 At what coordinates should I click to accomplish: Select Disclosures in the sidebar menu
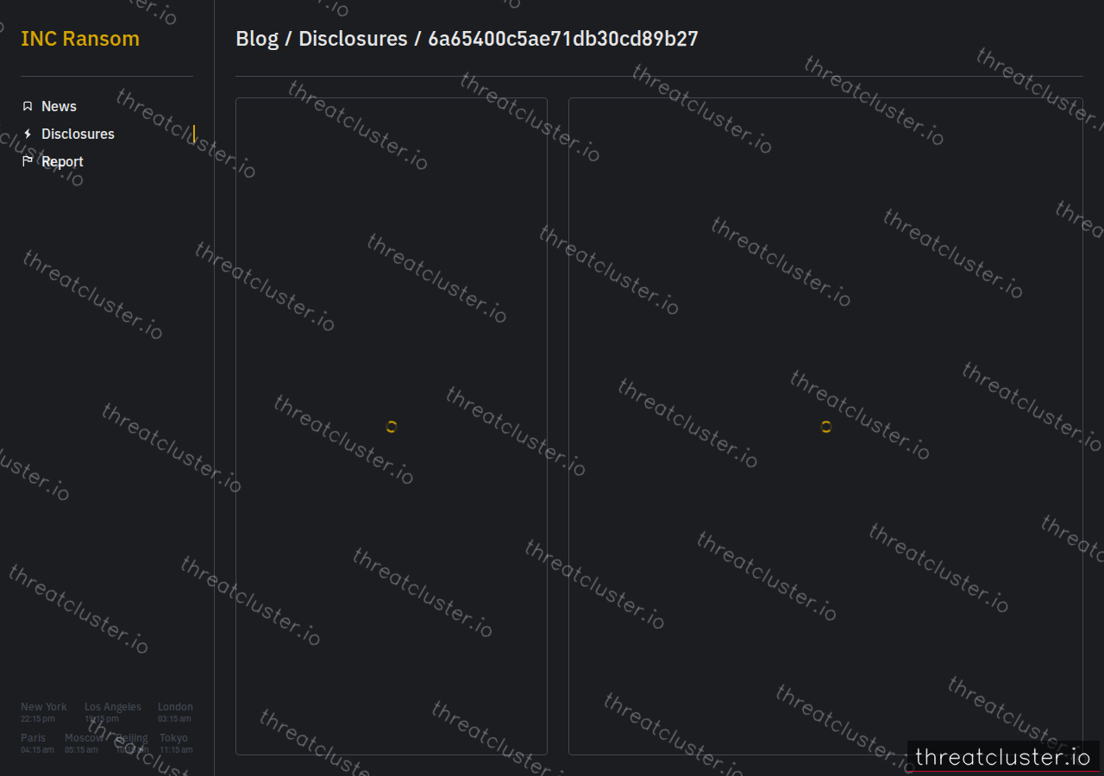tap(78, 134)
